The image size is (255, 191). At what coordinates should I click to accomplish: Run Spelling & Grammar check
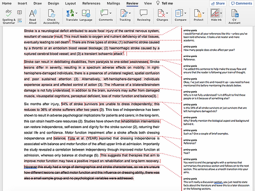pyautogui.click(x=8, y=17)
